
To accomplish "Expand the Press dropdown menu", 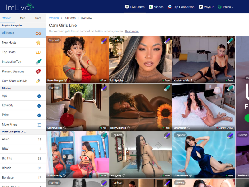I will pyautogui.click(x=225, y=7).
